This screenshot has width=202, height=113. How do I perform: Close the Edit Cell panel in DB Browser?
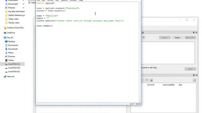point(196,33)
